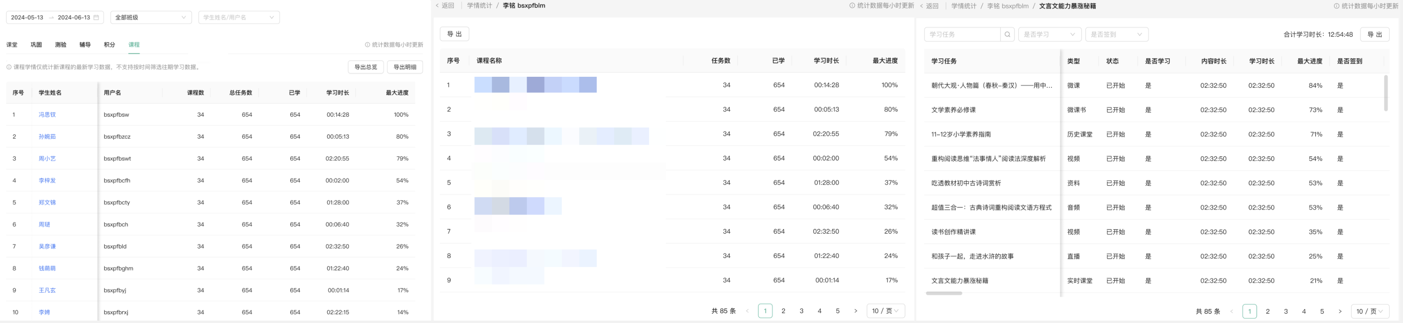This screenshot has width=1403, height=323.
Task: Go to page 5 in course list pagination
Action: click(x=838, y=311)
